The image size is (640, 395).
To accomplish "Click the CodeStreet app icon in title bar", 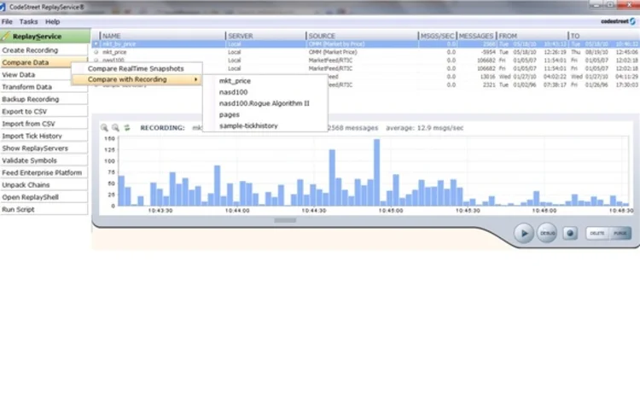I will pos(3,7).
